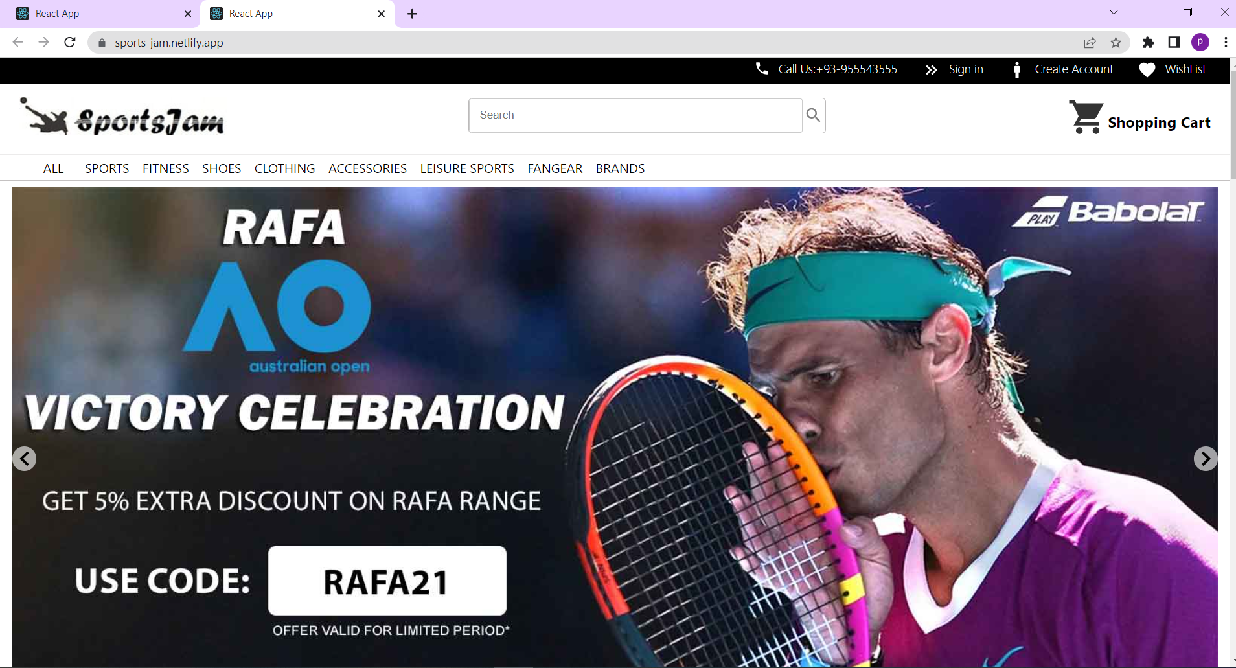
Task: Expand the tab search dropdown arrow
Action: [1114, 12]
